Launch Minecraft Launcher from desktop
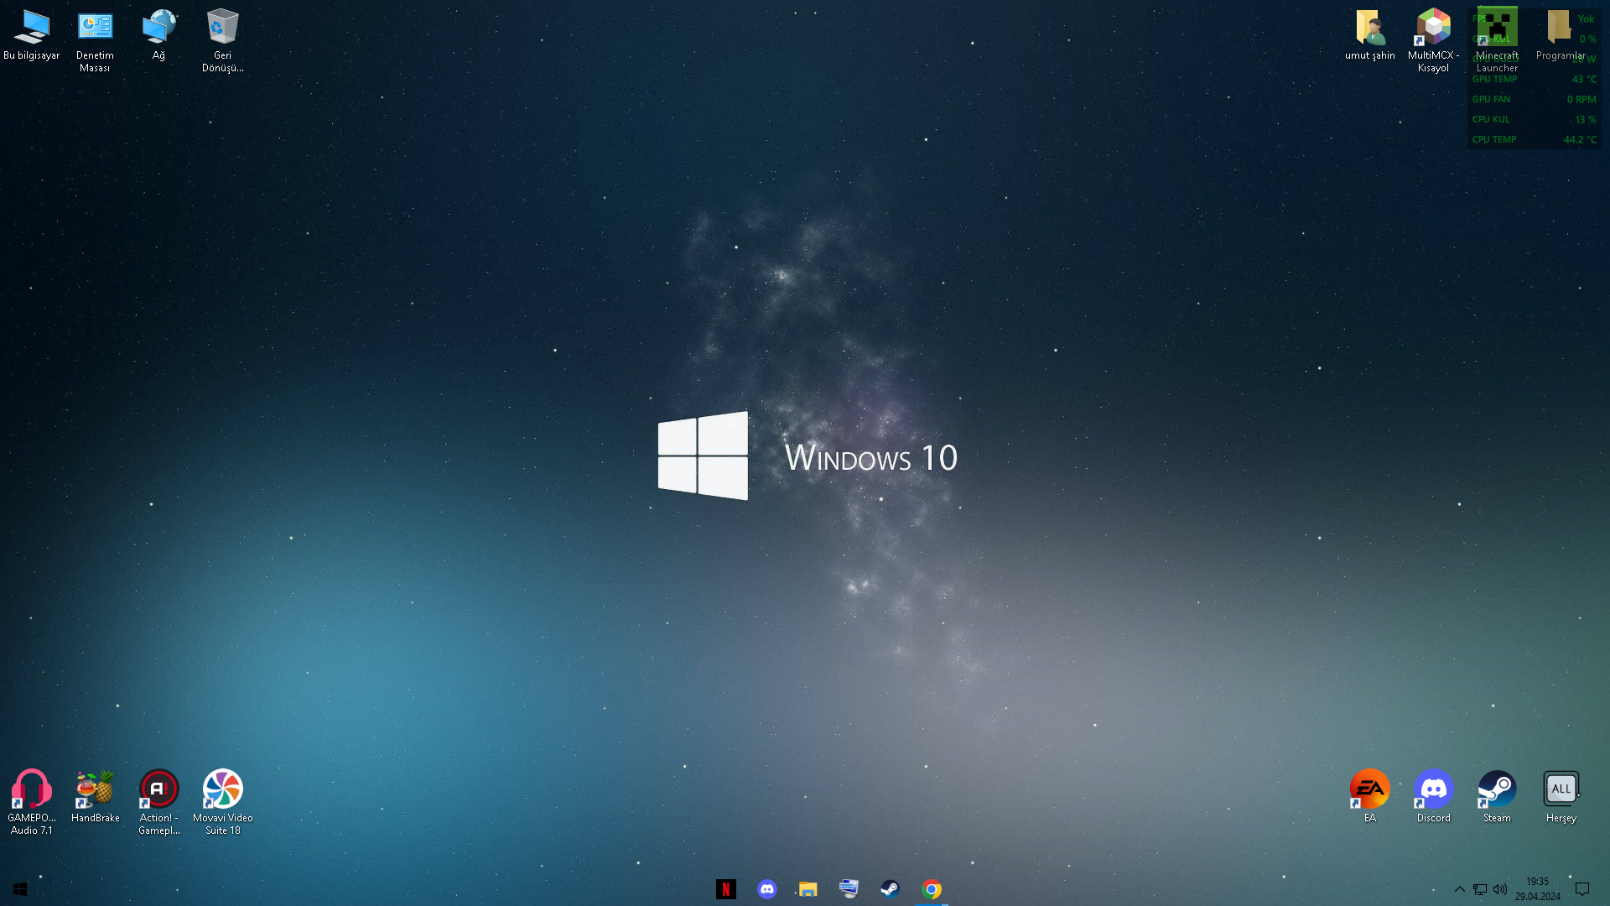This screenshot has width=1610, height=906. [x=1497, y=41]
